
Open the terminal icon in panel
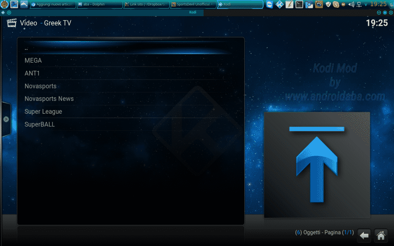pos(299,4)
